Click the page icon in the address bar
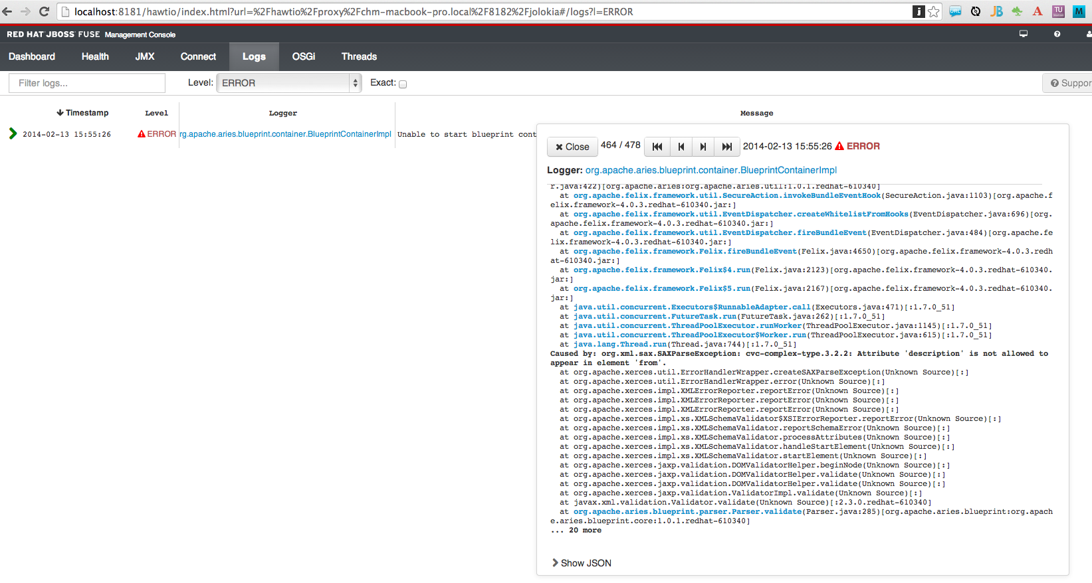 click(x=65, y=11)
